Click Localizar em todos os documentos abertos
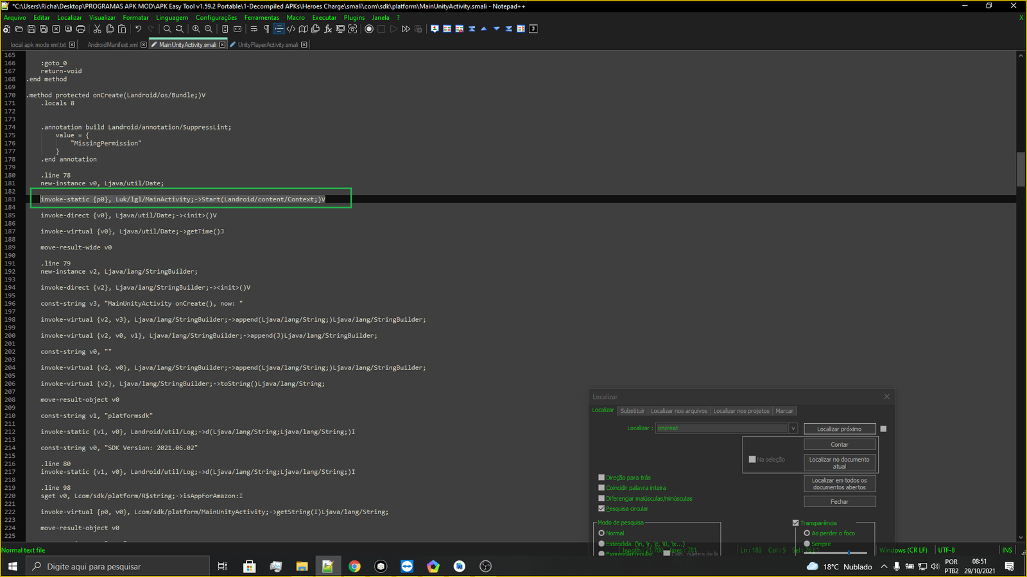This screenshot has width=1027, height=577. click(x=840, y=483)
